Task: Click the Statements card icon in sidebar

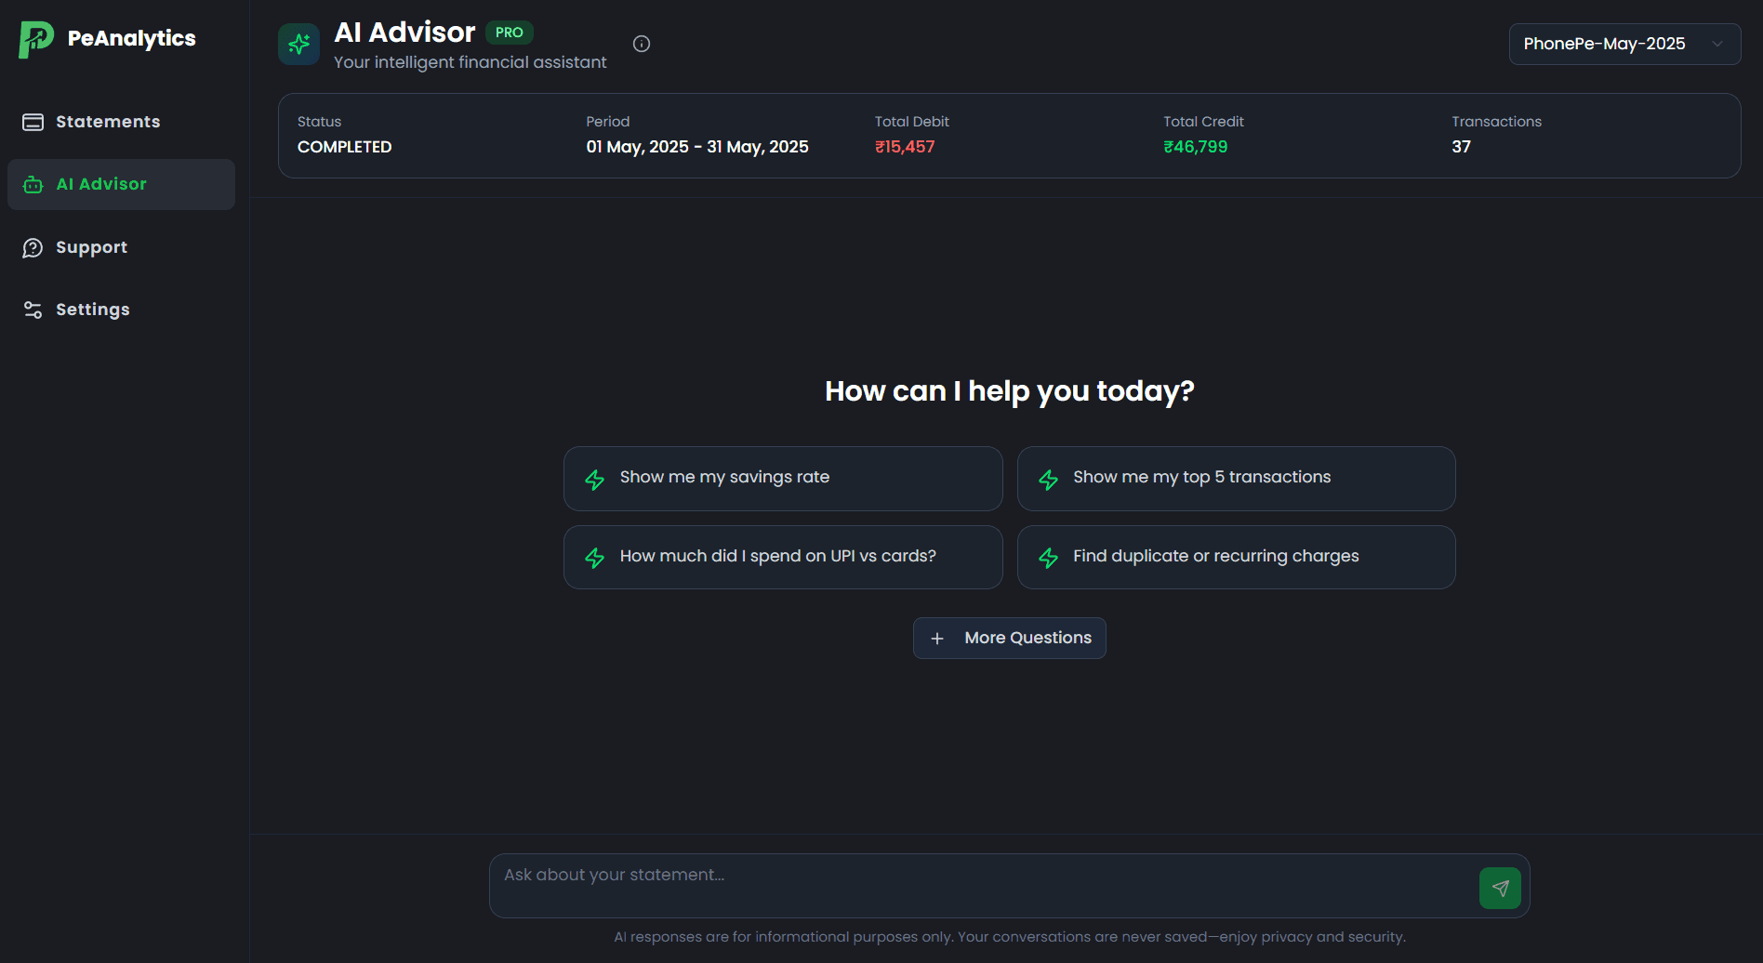Action: pyautogui.click(x=33, y=122)
